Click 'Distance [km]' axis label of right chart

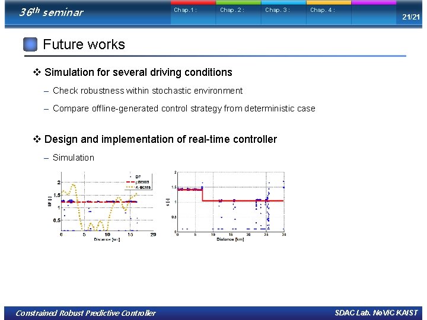[x=230, y=239]
